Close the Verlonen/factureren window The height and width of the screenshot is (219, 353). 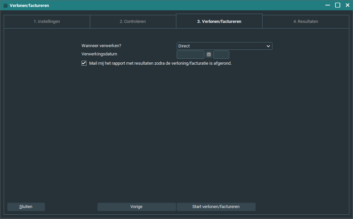[347, 5]
